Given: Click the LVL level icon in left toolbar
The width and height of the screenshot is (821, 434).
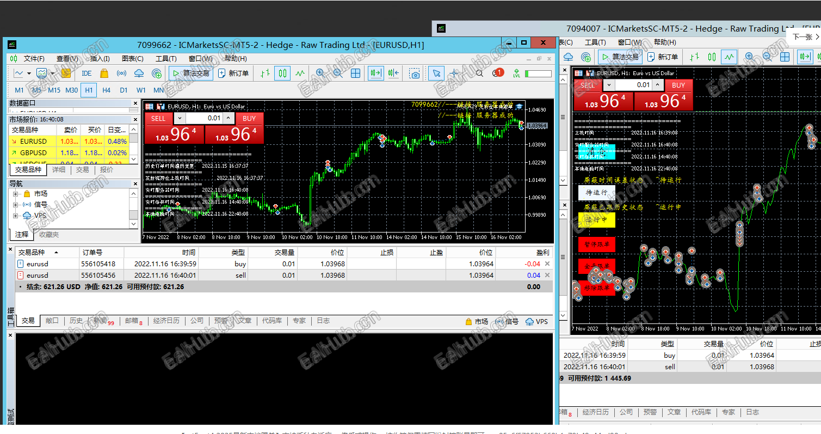Looking at the screenshot, I should [516, 74].
